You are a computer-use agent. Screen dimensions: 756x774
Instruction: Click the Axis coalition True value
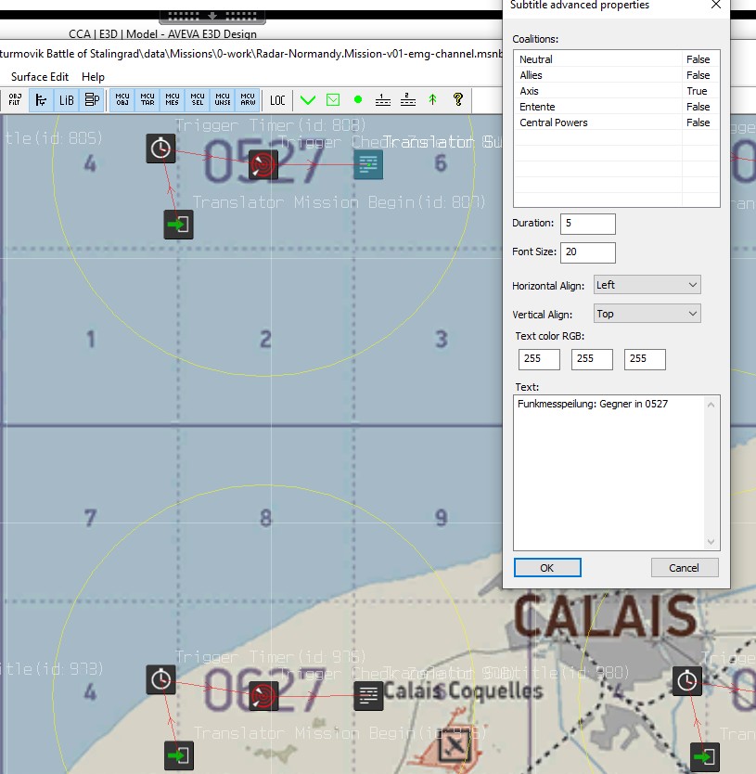point(697,91)
